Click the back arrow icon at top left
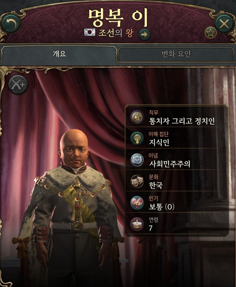236x287 pixels. coord(11,24)
